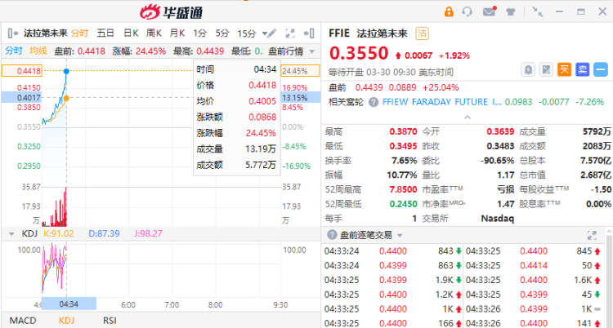Click the last price 0.3550
This screenshot has height=328, width=613.
[359, 53]
